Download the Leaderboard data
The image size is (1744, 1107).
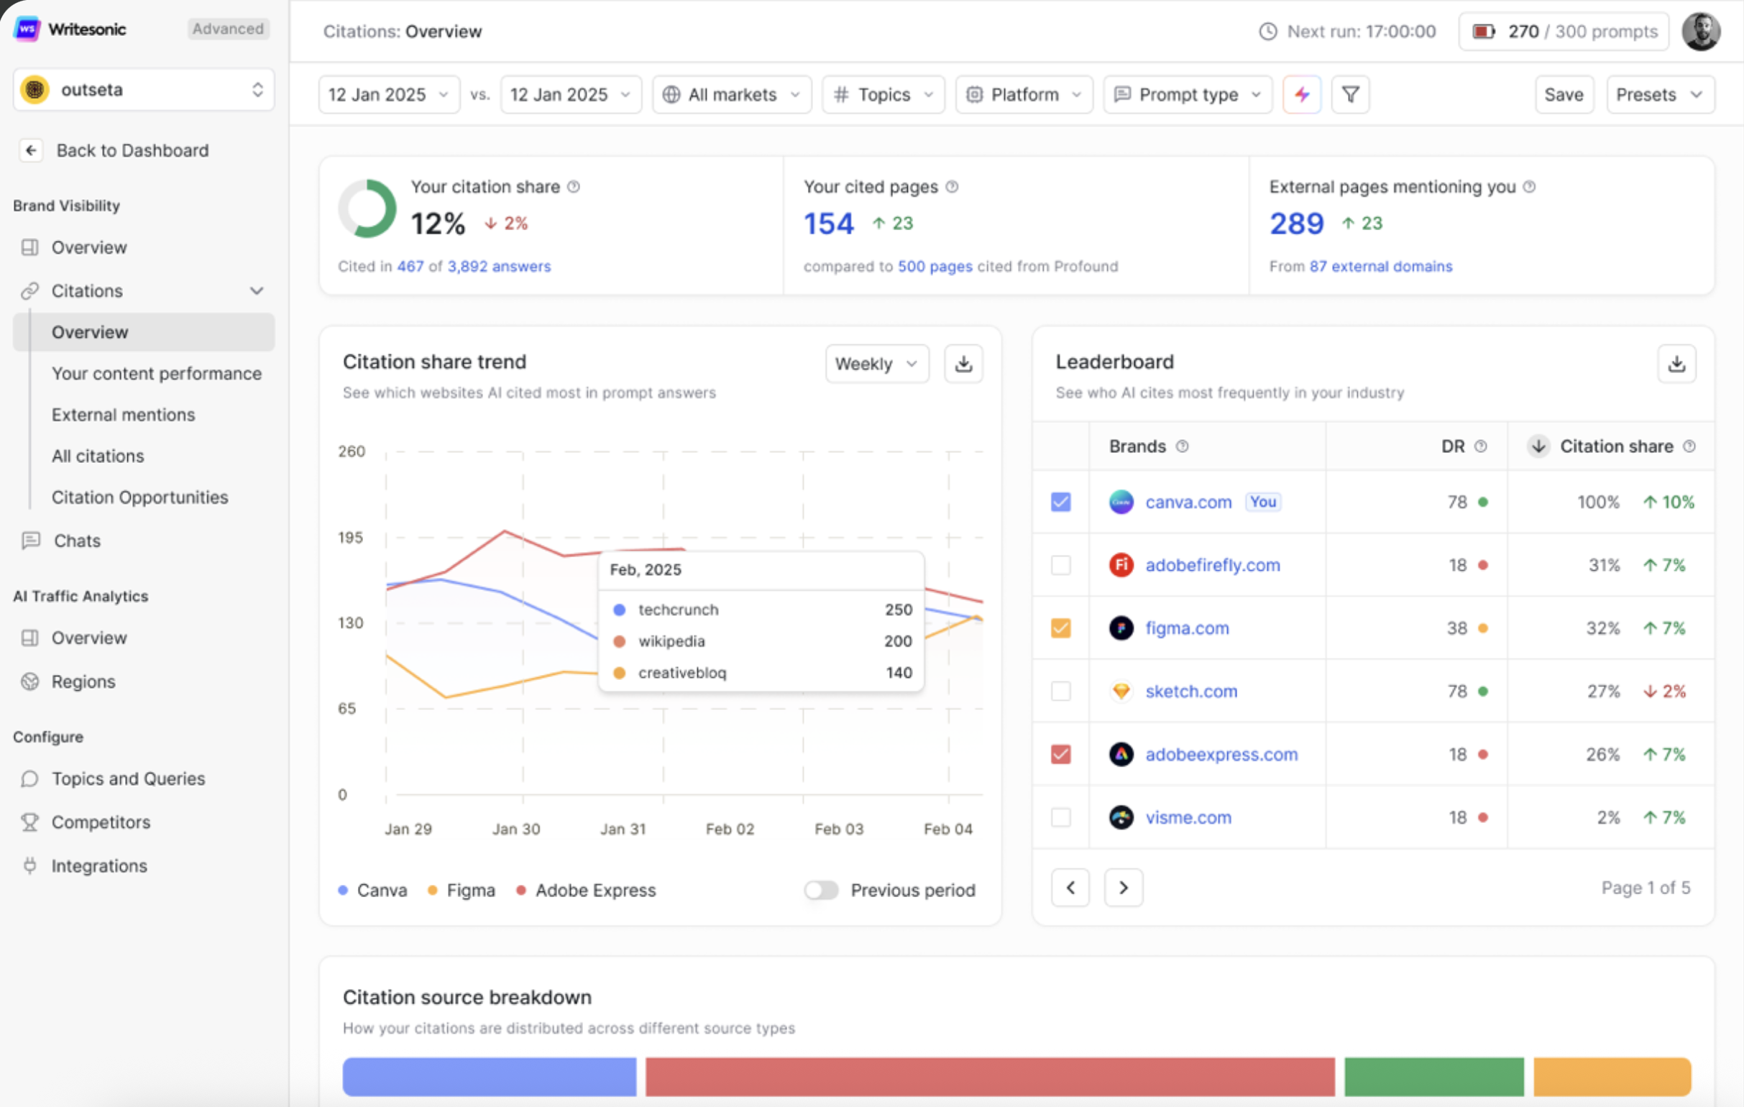click(x=1676, y=364)
